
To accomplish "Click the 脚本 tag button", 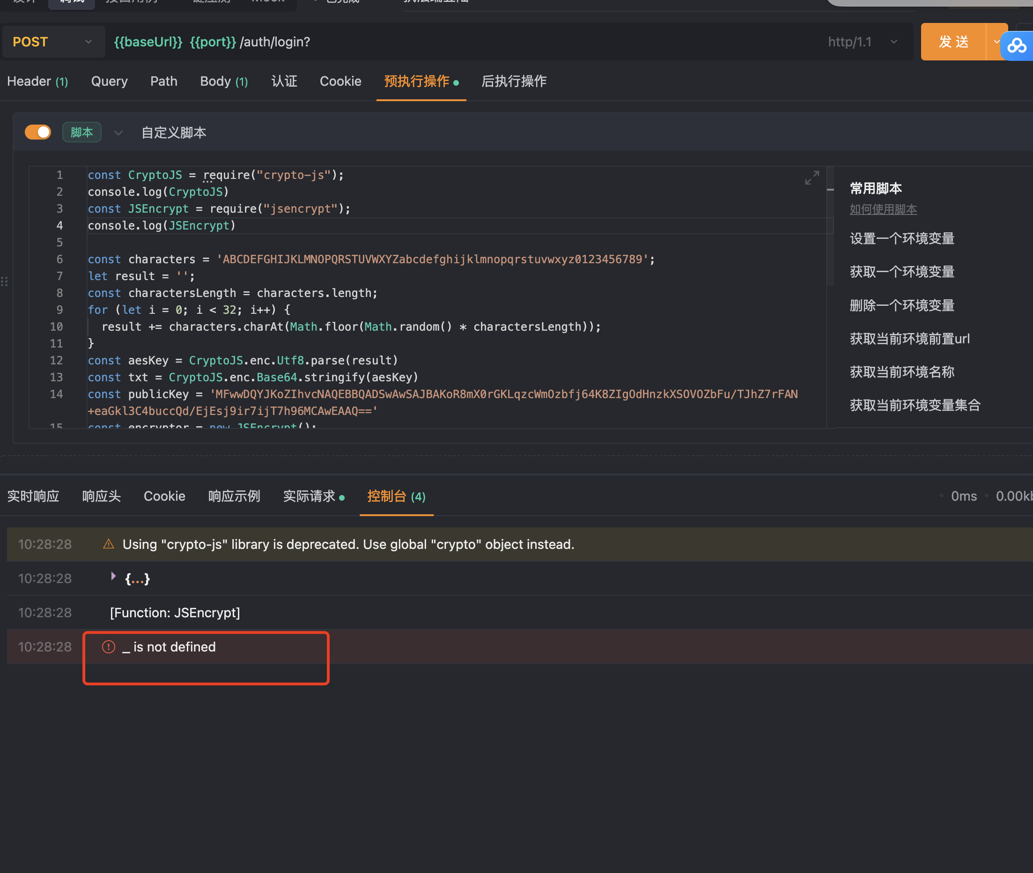I will (x=81, y=132).
